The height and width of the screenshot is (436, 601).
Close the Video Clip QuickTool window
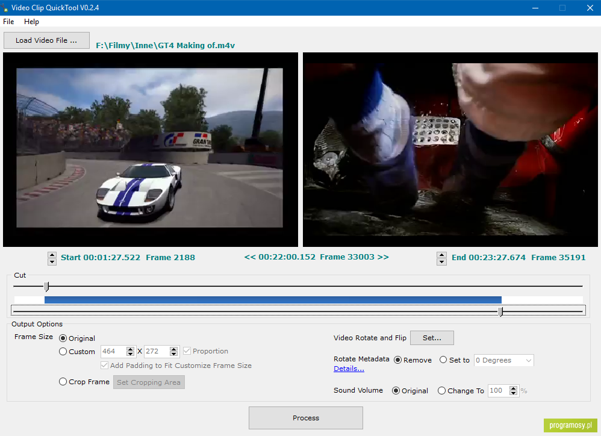(590, 8)
